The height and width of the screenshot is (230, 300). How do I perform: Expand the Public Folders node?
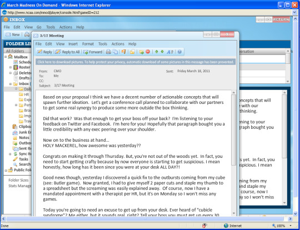6,171
